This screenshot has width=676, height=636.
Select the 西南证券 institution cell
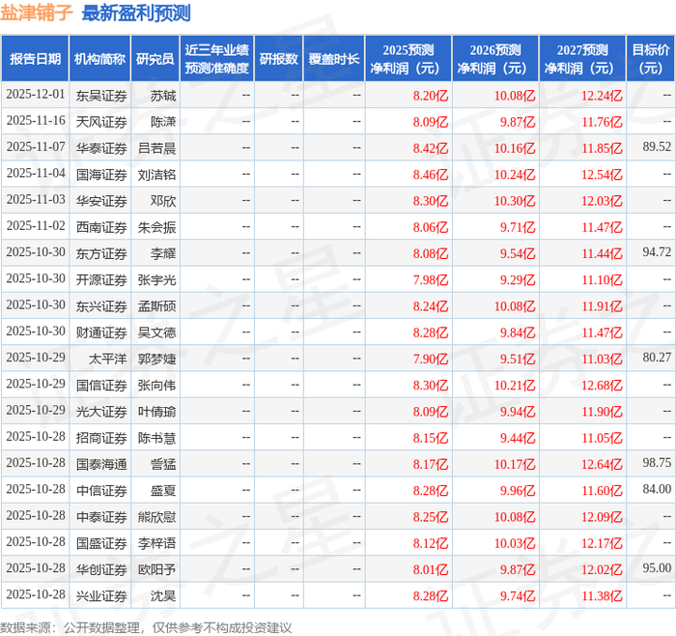click(101, 227)
